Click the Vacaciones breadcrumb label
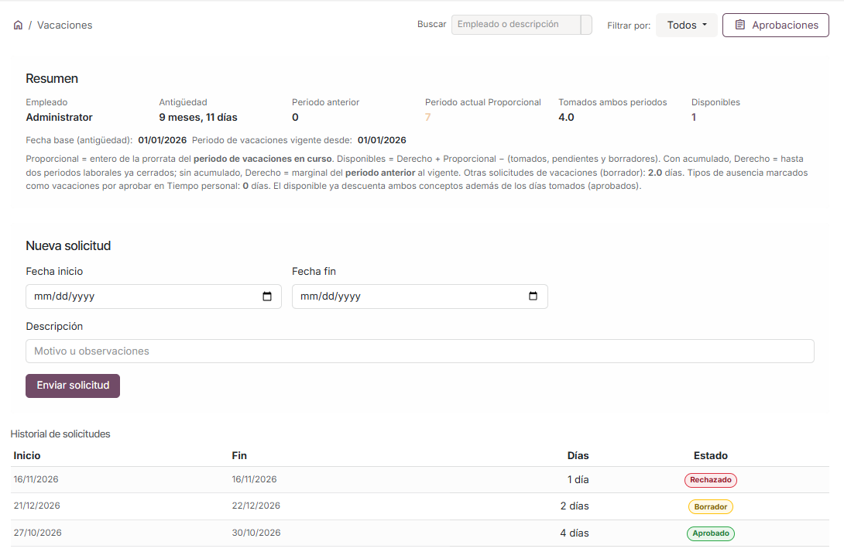844x559 pixels. pyautogui.click(x=64, y=26)
